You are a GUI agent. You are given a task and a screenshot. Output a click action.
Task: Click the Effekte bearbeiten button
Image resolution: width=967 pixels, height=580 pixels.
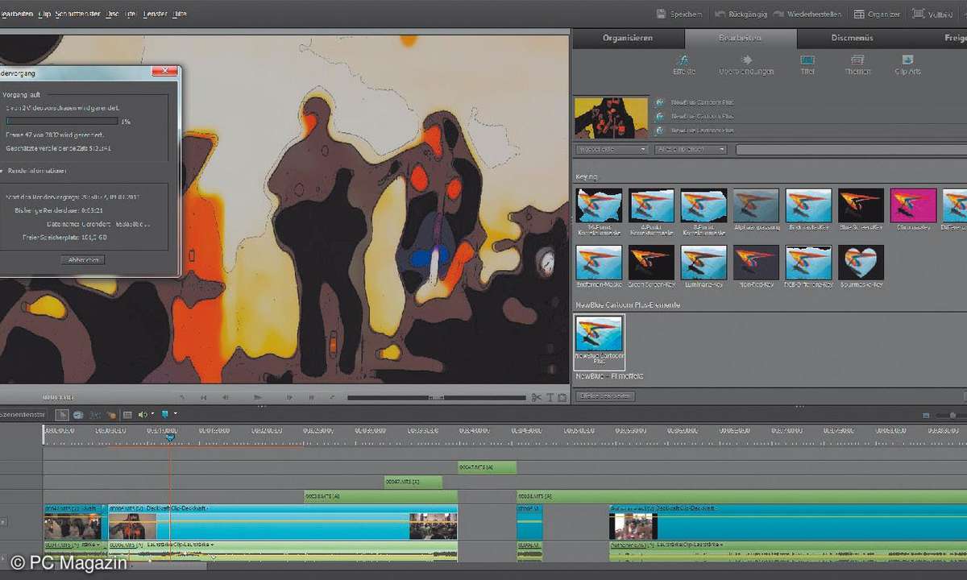click(x=606, y=396)
